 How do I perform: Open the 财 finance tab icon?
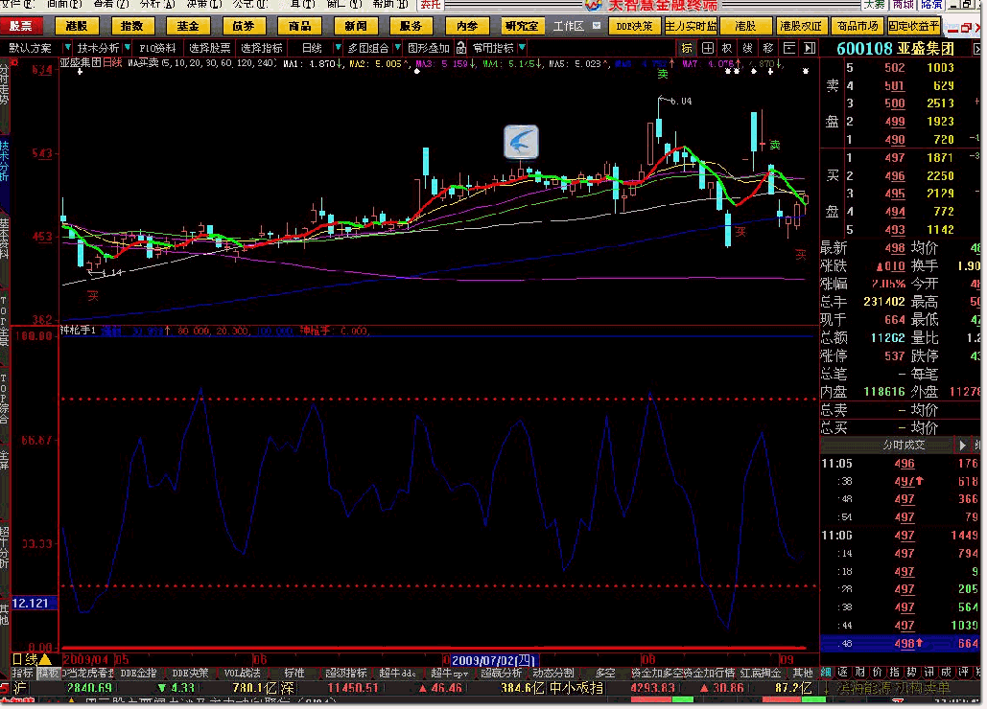(859, 673)
